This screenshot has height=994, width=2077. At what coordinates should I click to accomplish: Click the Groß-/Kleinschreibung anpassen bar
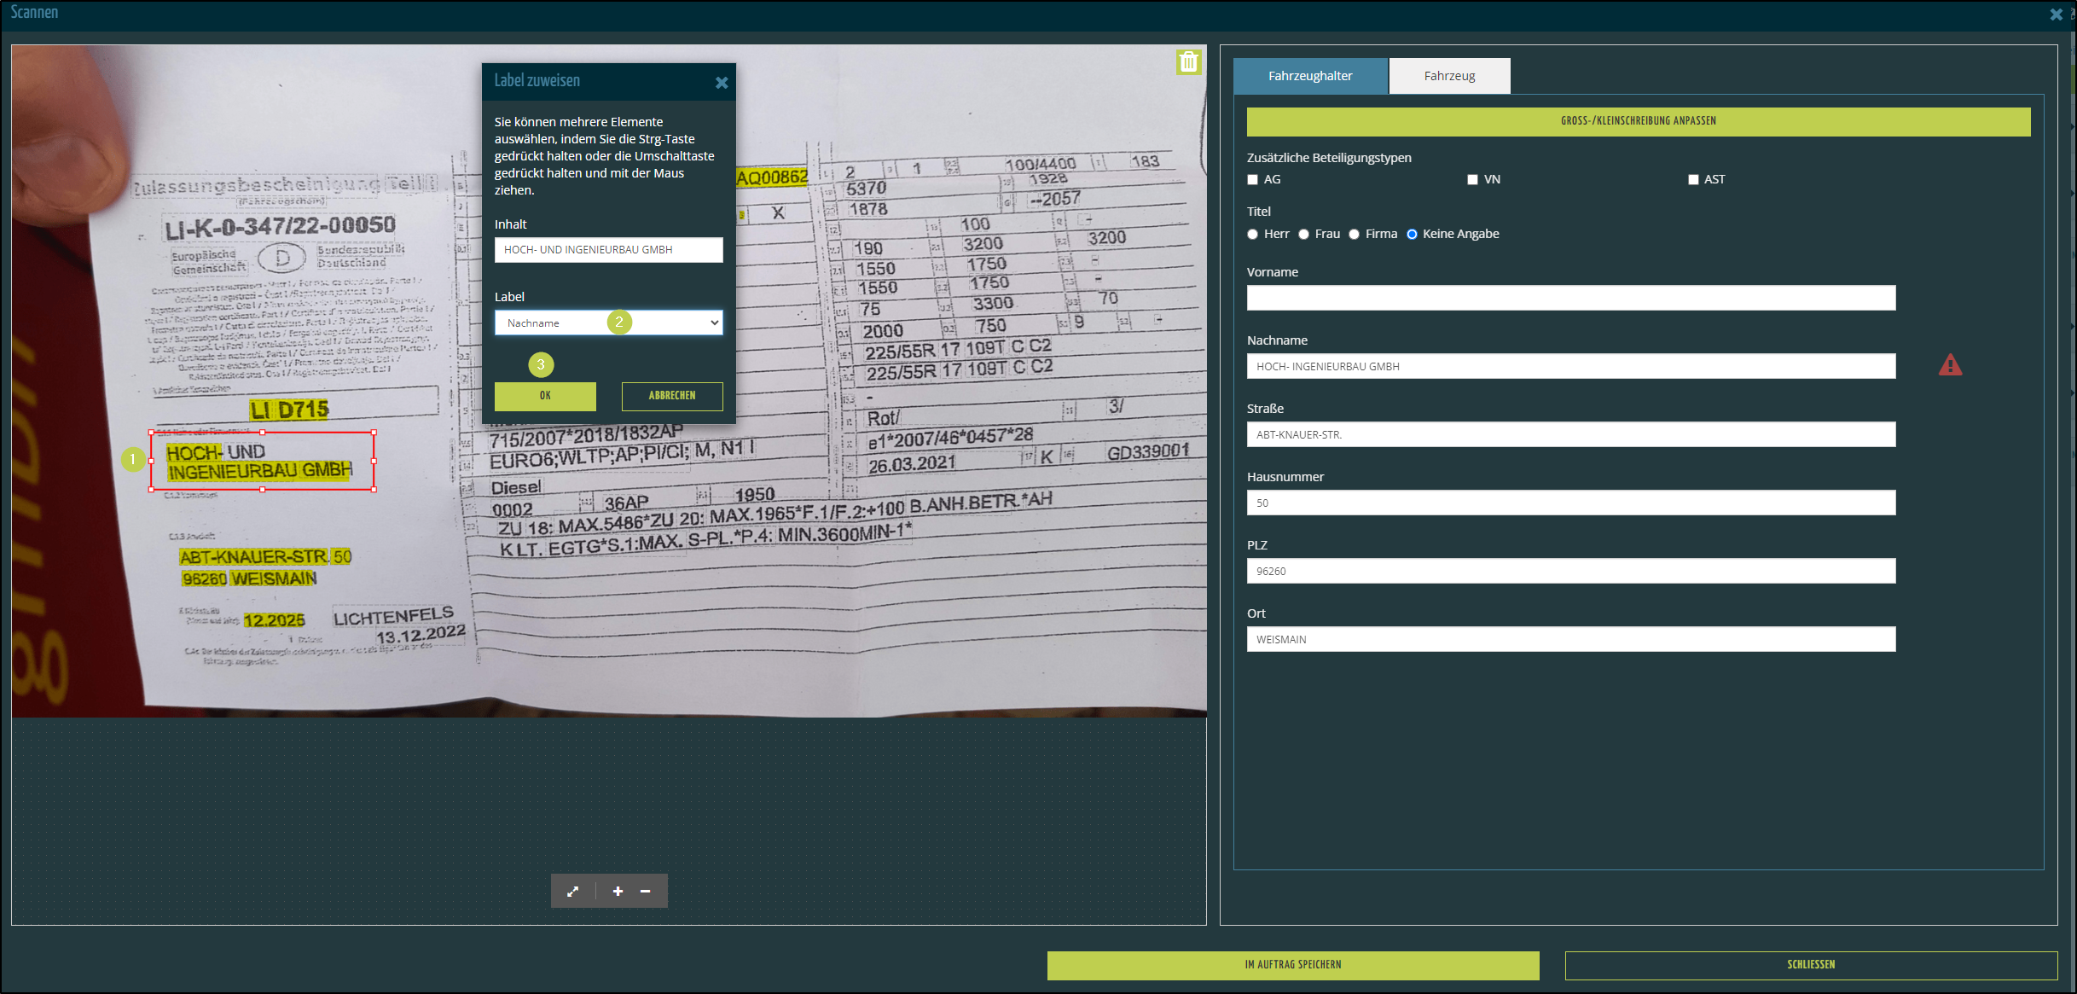[x=1638, y=121]
